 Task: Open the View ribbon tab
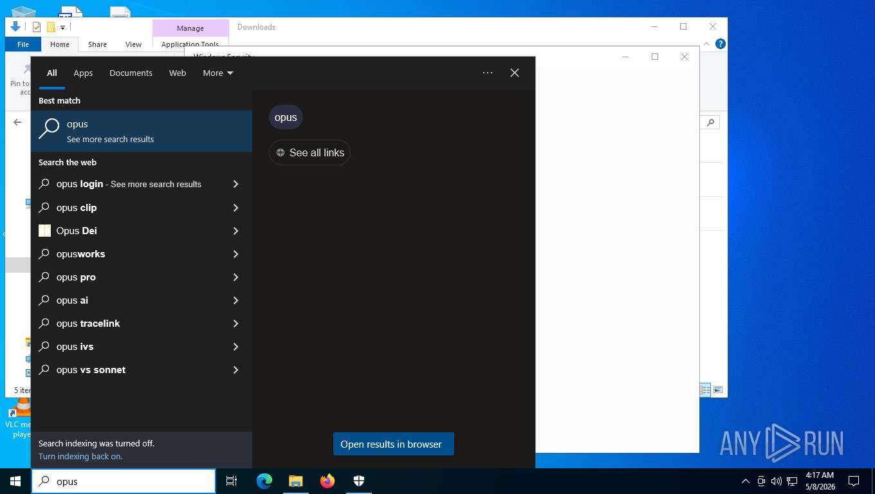(133, 44)
